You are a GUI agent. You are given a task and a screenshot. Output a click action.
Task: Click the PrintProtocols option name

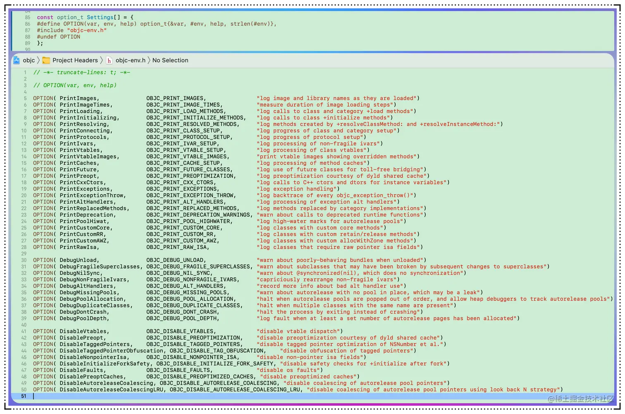(x=83, y=137)
